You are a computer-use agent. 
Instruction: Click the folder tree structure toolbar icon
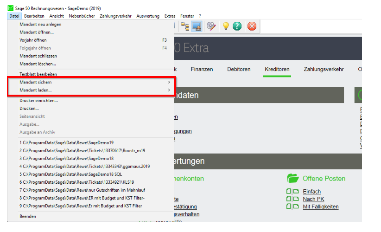[185, 26]
